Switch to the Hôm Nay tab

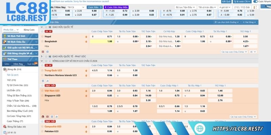(18, 64)
